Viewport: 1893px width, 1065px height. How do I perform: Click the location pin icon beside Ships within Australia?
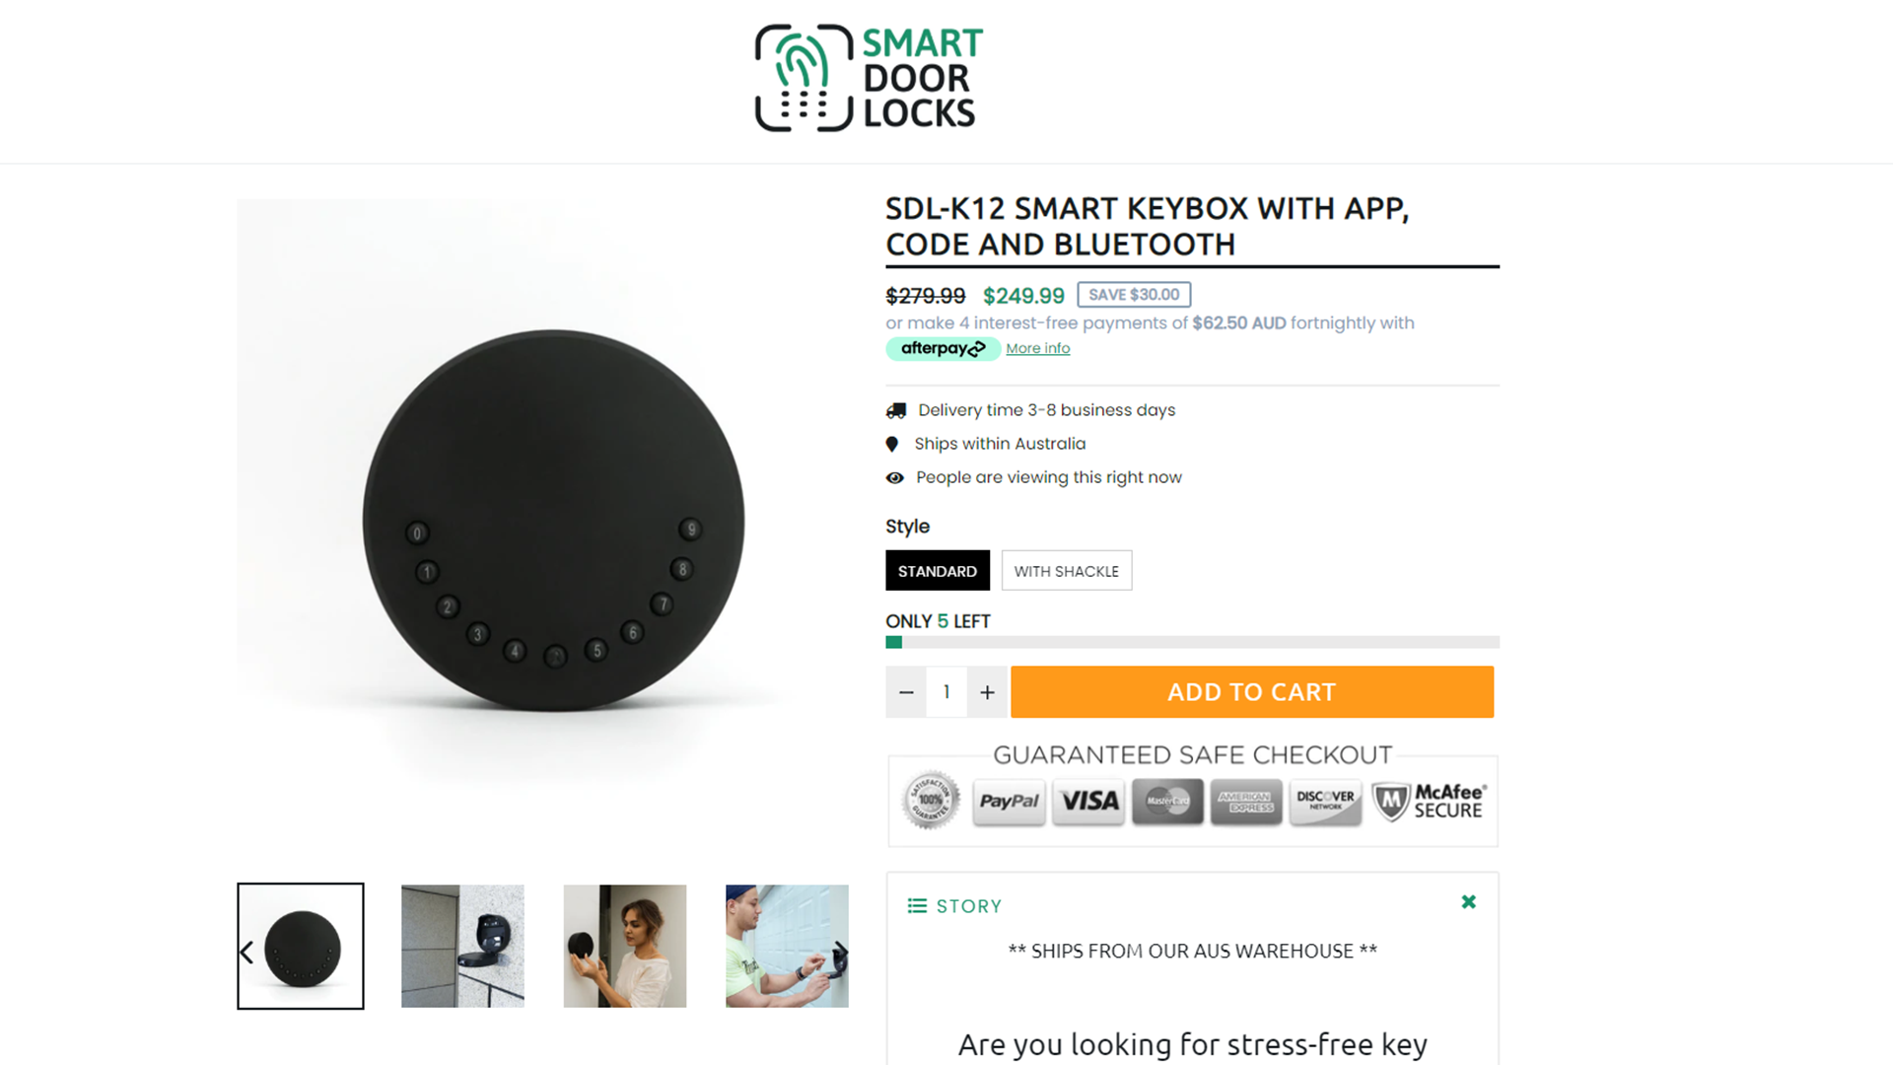tap(892, 445)
